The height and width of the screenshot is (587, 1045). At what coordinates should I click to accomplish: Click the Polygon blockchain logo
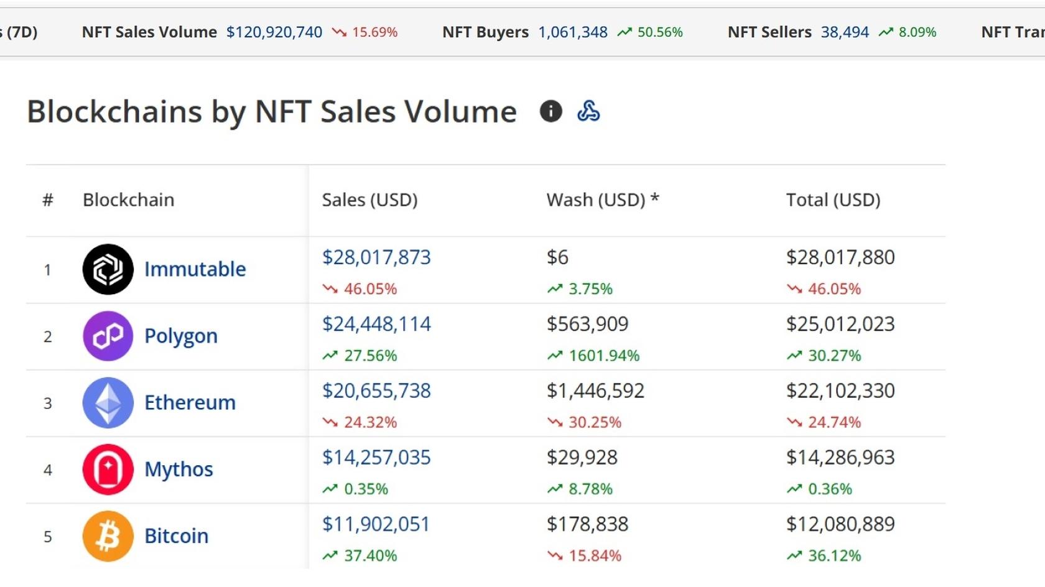click(x=108, y=336)
